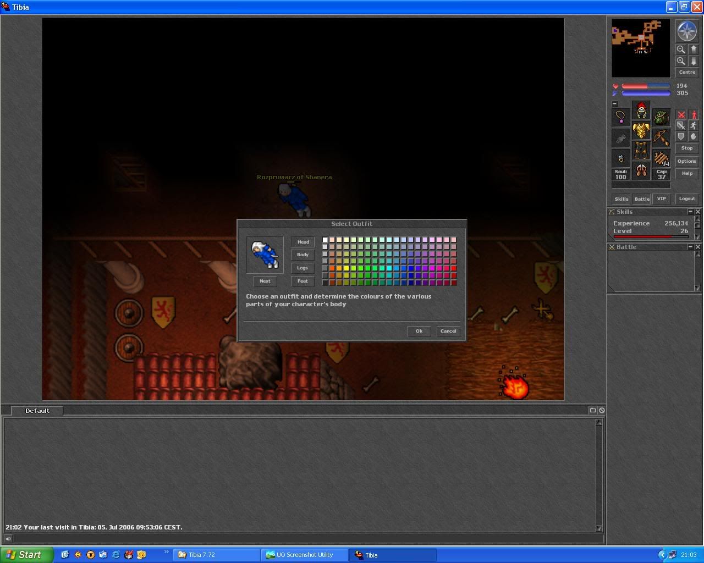The height and width of the screenshot is (563, 704).
Task: Click the ignore icon at the chat bar's right end
Action: click(602, 410)
